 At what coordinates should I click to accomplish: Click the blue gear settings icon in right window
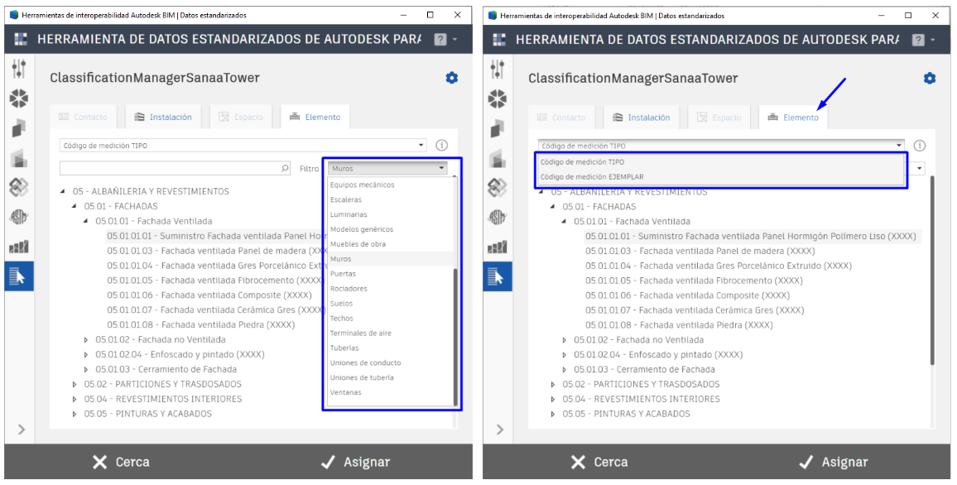point(930,78)
